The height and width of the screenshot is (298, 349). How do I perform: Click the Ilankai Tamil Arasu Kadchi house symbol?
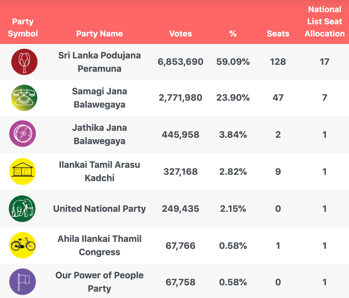[23, 171]
